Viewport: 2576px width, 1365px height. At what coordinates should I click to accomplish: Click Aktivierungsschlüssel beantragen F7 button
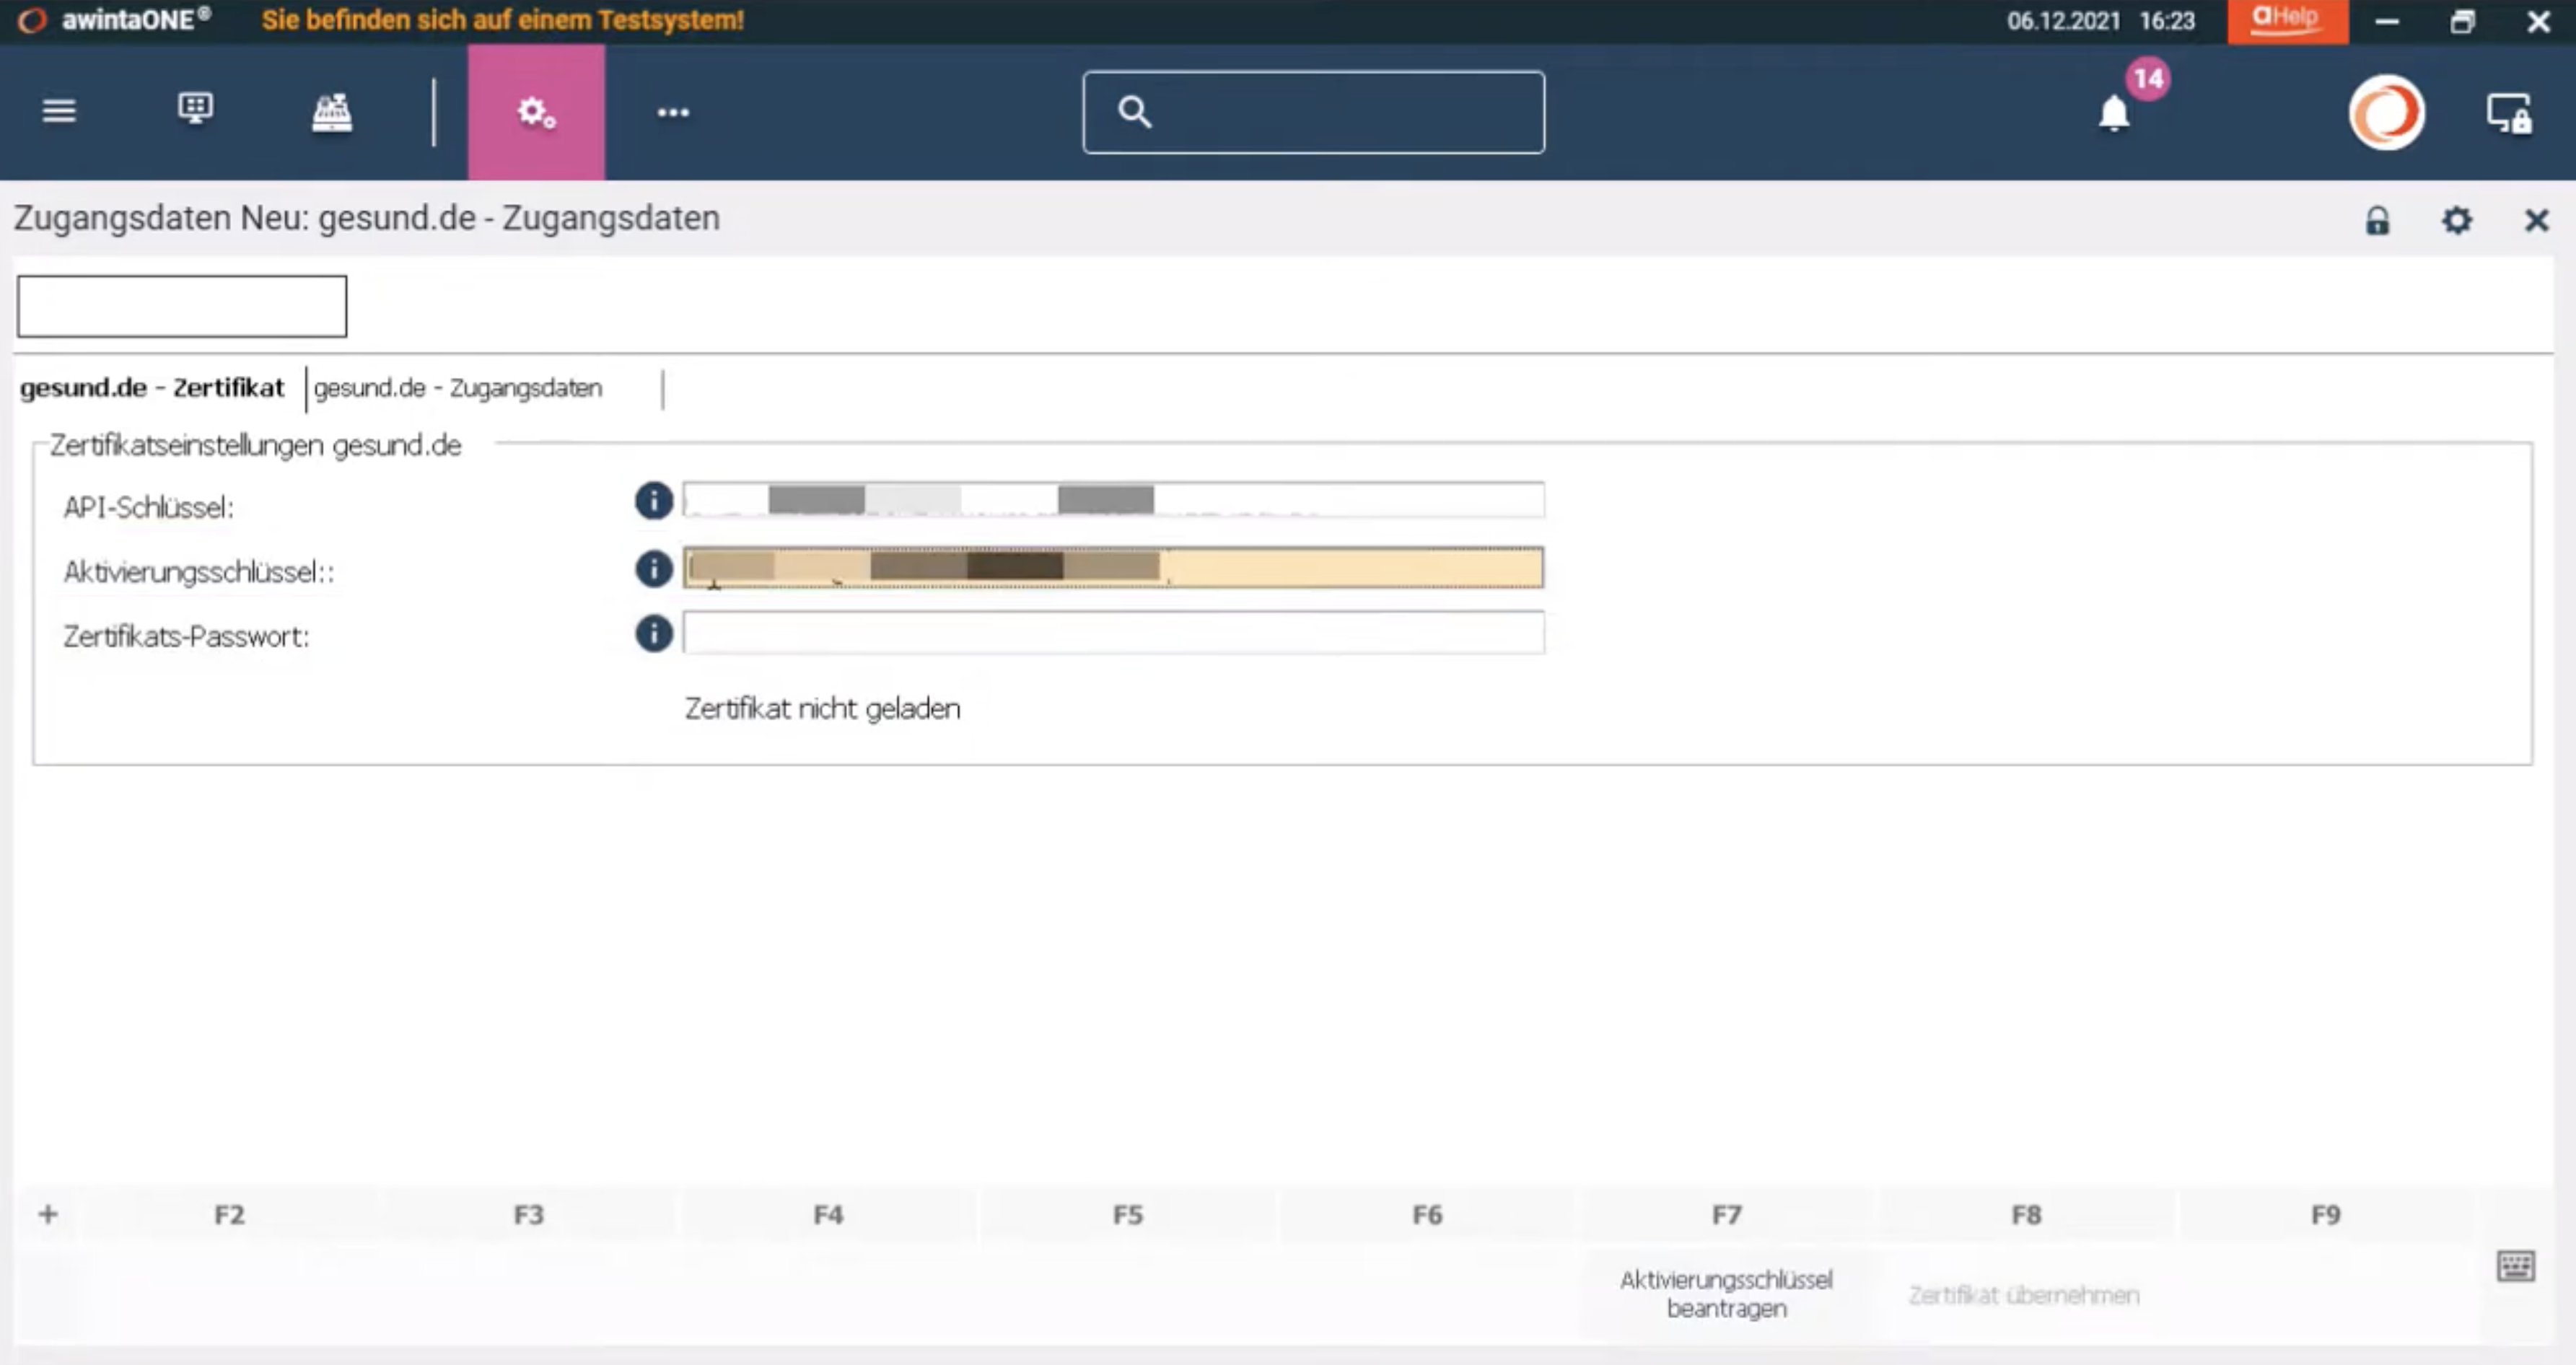[1726, 1293]
